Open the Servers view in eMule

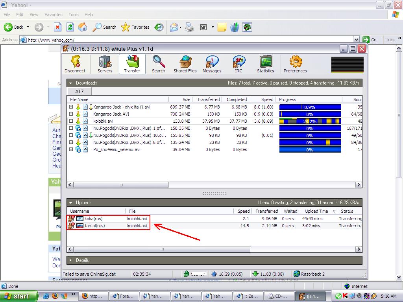click(105, 64)
